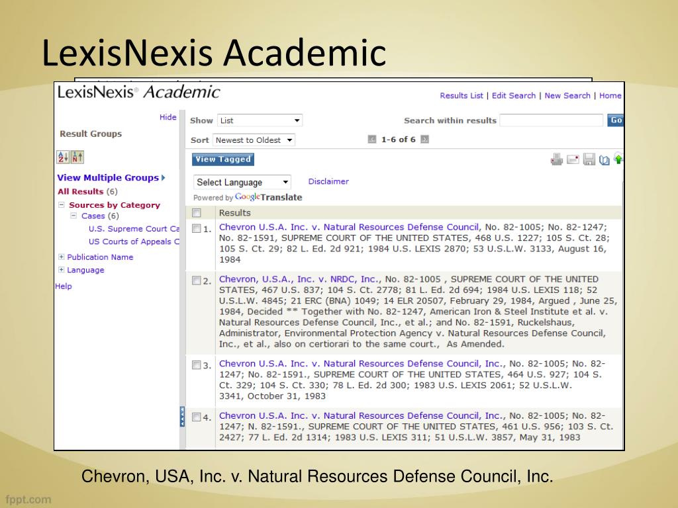Check the box for result 4
The width and height of the screenshot is (678, 508).
coord(196,417)
